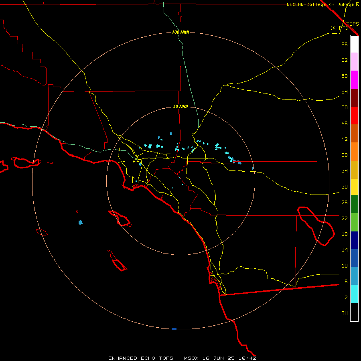Select the medium blue legend swatch
This screenshot has width=361, height=361.
[354, 258]
